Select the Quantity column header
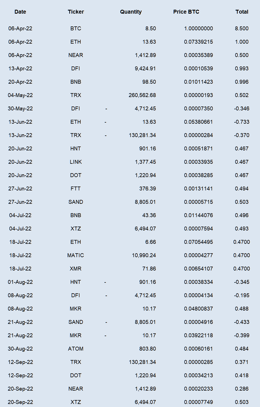This screenshot has height=407, width=260. [131, 12]
